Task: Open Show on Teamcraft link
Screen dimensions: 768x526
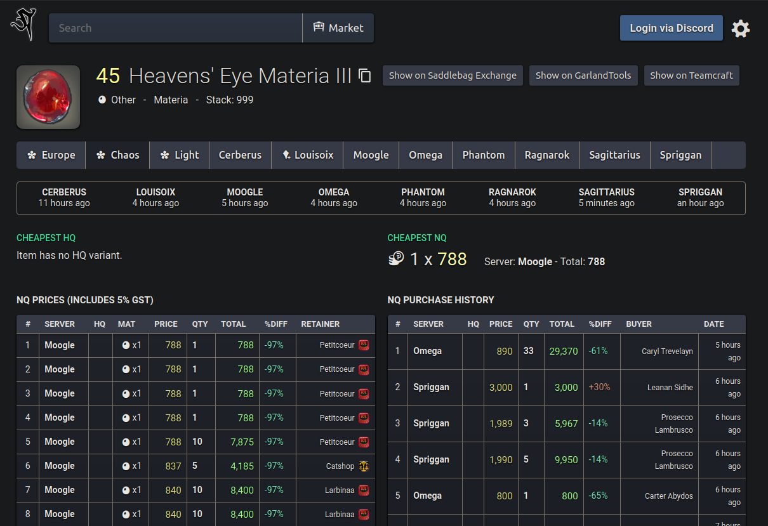Action: (691, 75)
